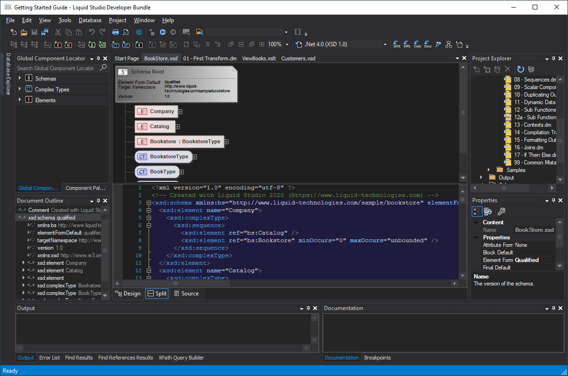Switch to the ViewBooks.xslt tab
Viewport: 568px width, 376px height.
[259, 58]
